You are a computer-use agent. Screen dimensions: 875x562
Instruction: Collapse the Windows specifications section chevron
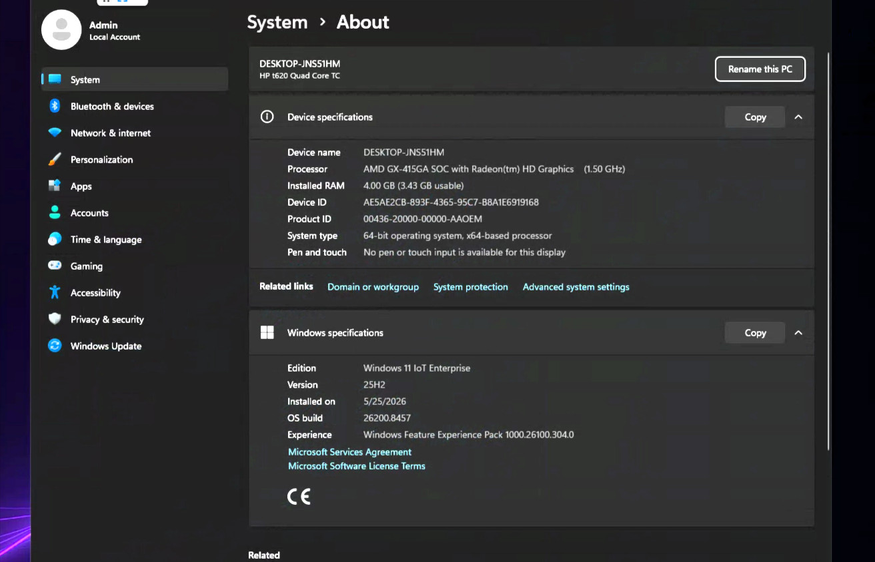pyautogui.click(x=798, y=333)
